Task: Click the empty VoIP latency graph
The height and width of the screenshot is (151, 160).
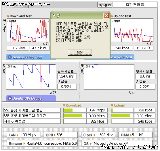Action: (109, 77)
